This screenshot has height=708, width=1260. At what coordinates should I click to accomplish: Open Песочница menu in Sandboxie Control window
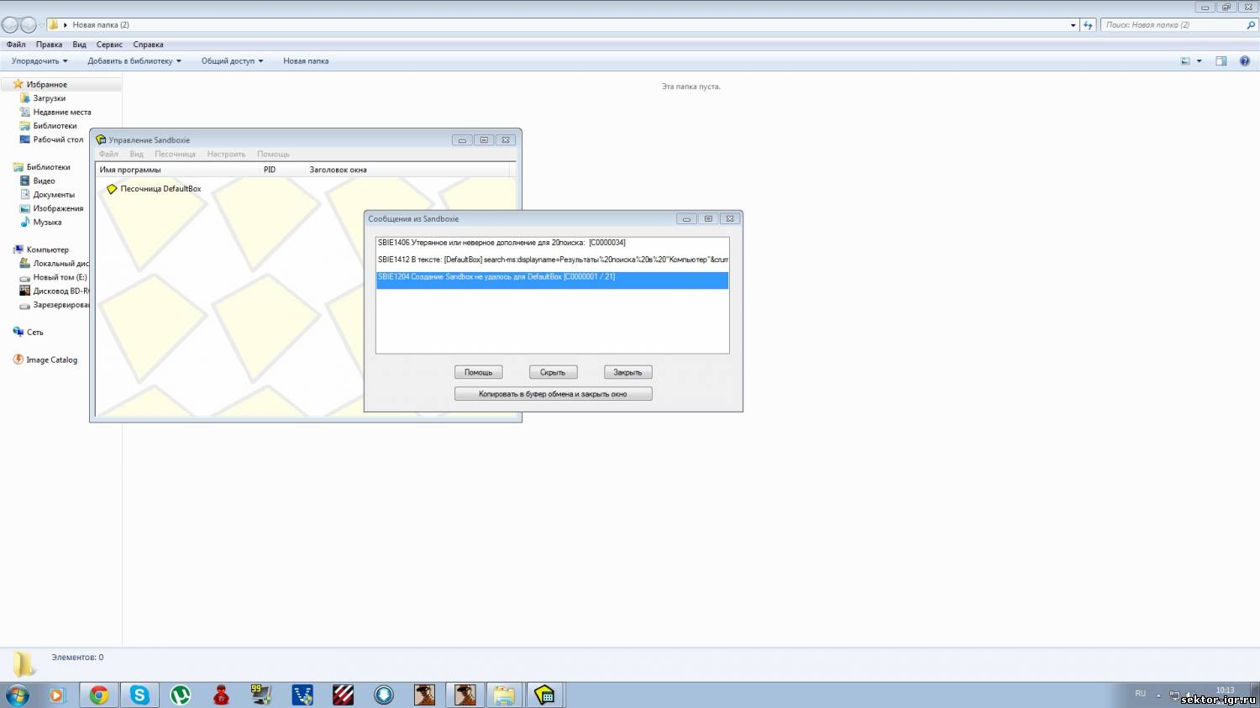point(175,155)
